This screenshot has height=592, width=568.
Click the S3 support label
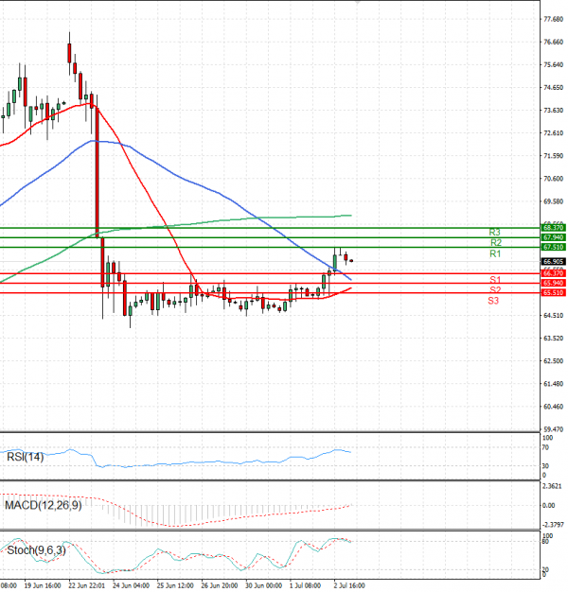pyautogui.click(x=493, y=301)
